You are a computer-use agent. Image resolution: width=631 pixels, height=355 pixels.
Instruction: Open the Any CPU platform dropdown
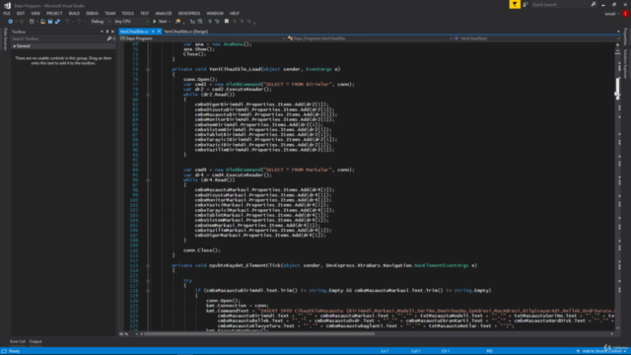(131, 22)
